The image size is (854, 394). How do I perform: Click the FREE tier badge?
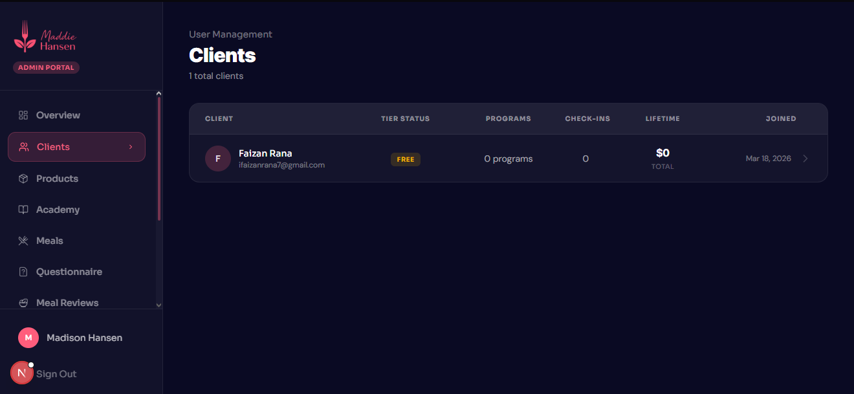click(x=405, y=159)
